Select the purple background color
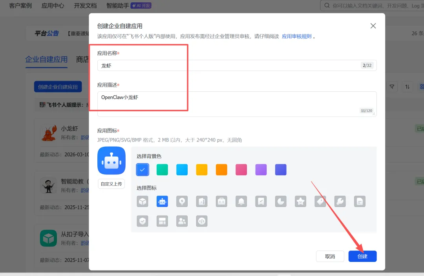Viewport: 424px width, 276px height. click(261, 170)
